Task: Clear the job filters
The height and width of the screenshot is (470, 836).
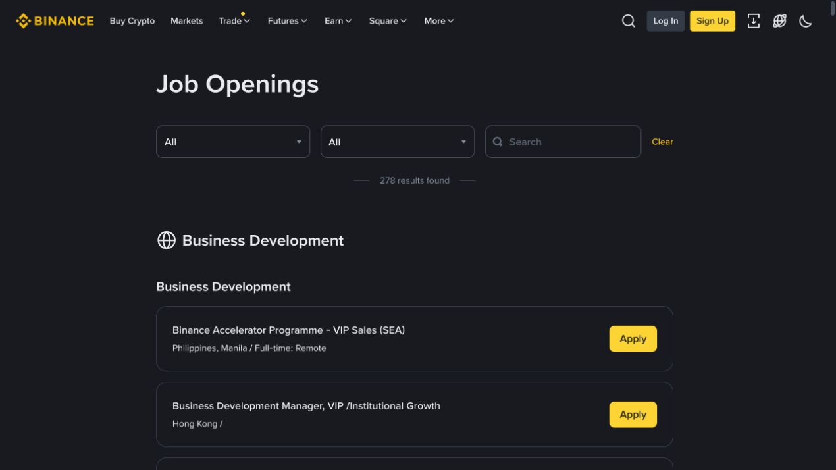Action: 662,142
